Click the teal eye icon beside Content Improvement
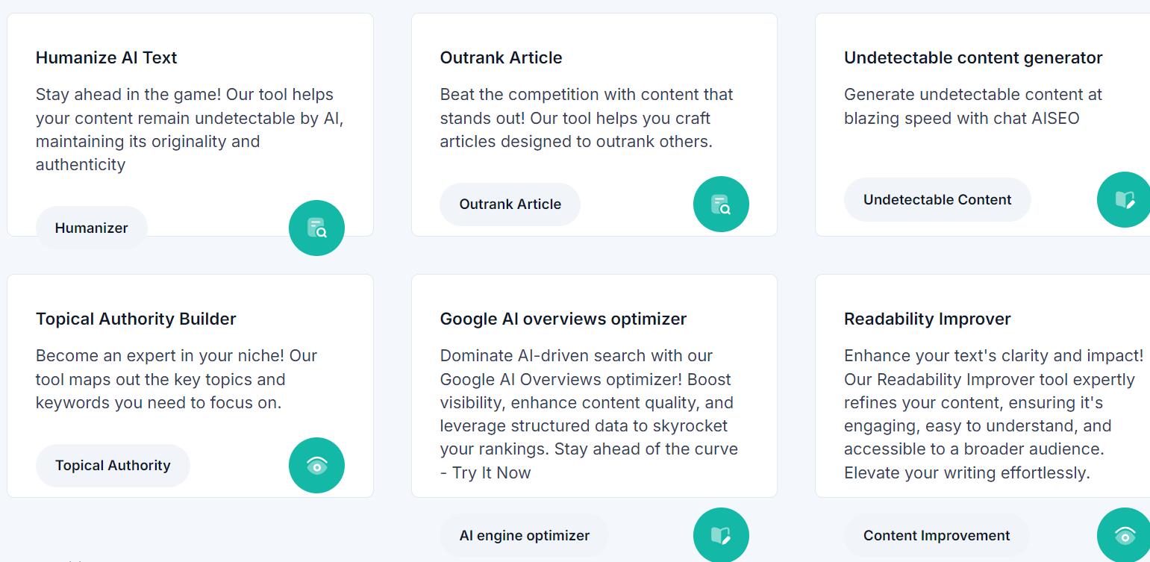The height and width of the screenshot is (562, 1150). (x=1125, y=535)
